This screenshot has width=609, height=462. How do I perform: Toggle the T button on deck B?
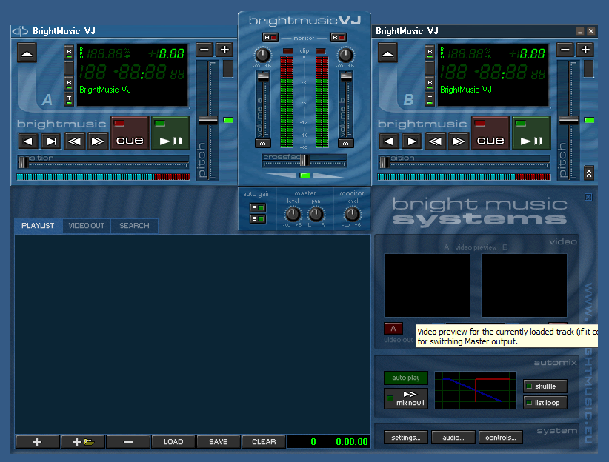click(x=430, y=100)
